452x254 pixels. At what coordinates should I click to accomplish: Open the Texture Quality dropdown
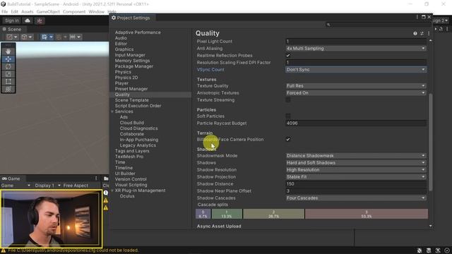point(356,86)
